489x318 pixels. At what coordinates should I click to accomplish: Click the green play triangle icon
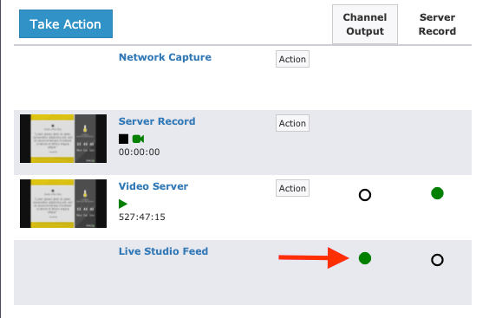[123, 204]
